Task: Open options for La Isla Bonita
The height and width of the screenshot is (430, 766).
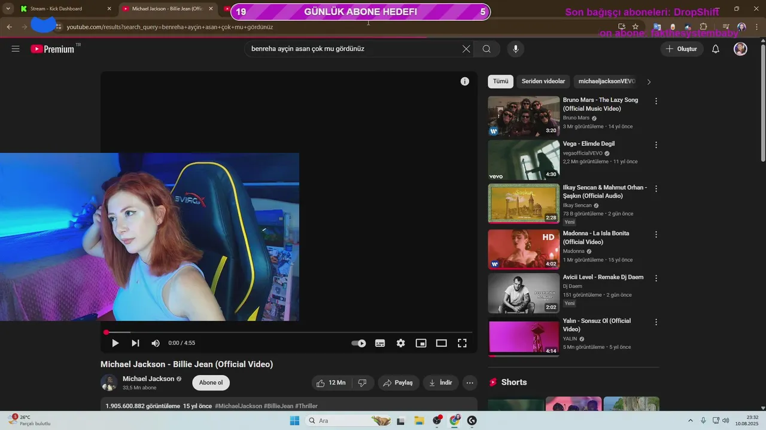Action: (x=656, y=234)
